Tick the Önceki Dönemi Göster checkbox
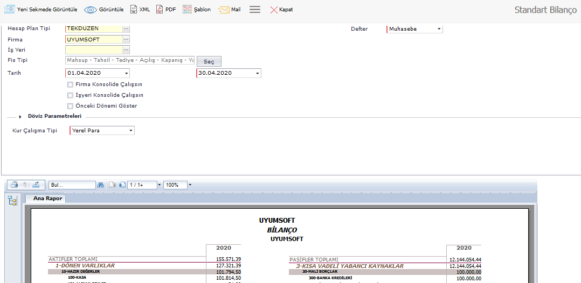Screen dimensions: 581x283 [x=70, y=106]
